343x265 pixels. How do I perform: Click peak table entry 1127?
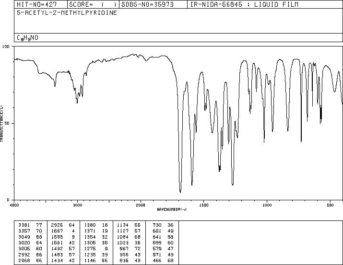point(123,231)
